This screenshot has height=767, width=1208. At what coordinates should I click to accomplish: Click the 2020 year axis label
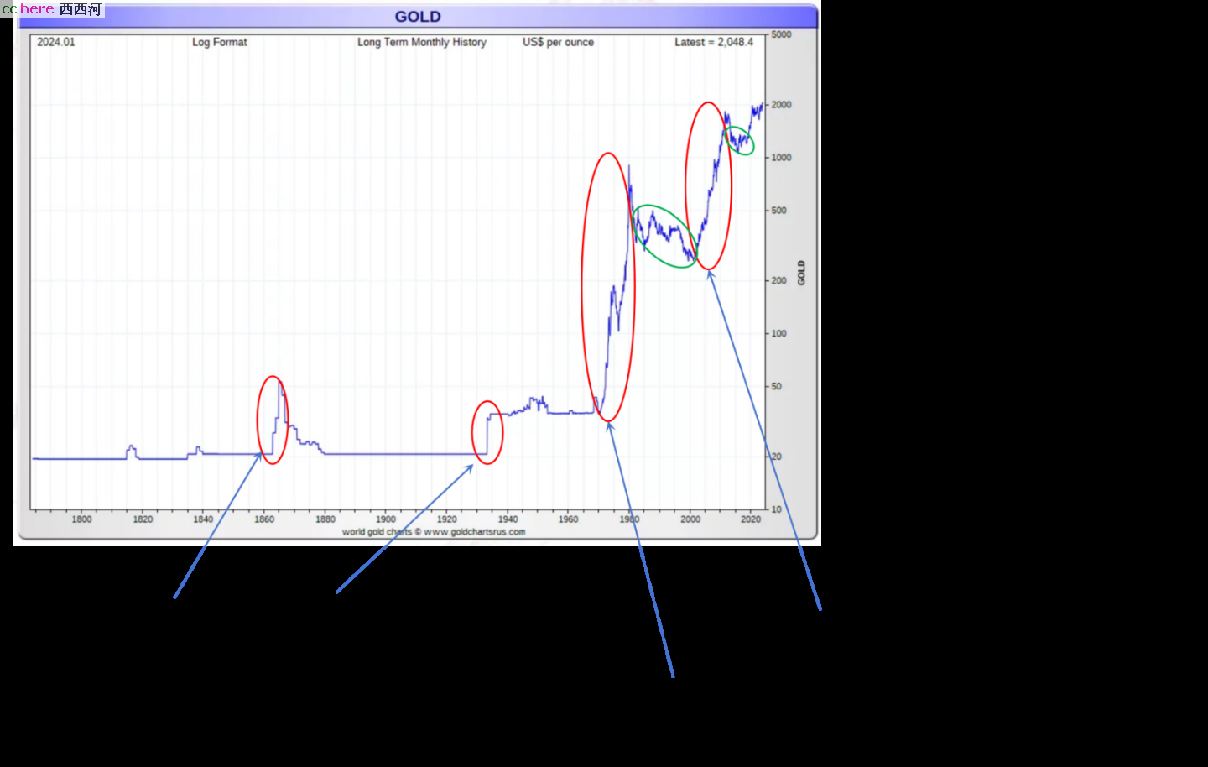pos(751,519)
